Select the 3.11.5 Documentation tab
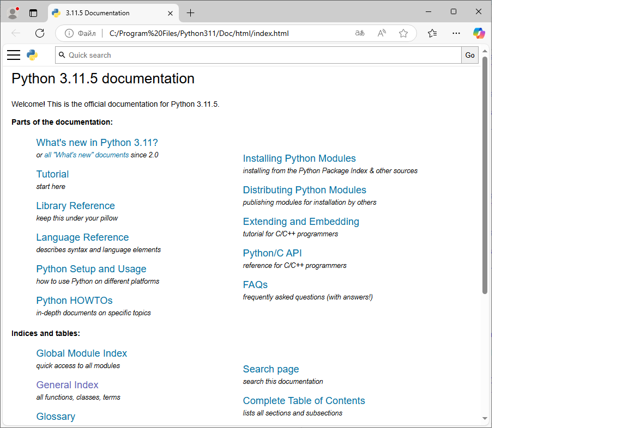The height and width of the screenshot is (428, 628). click(113, 13)
